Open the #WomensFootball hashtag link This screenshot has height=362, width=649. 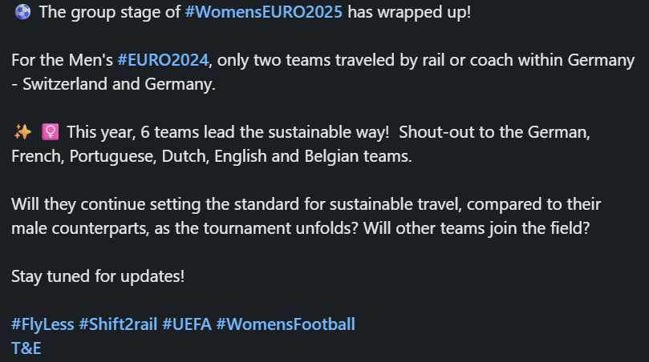[285, 324]
